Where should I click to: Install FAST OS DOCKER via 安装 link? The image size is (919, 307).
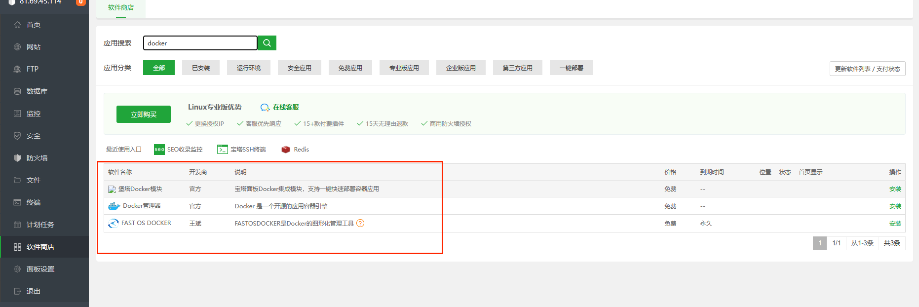(895, 224)
